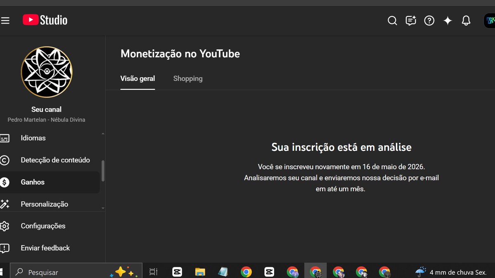Open the hamburger navigation menu
The height and width of the screenshot is (278, 495).
[5, 20]
